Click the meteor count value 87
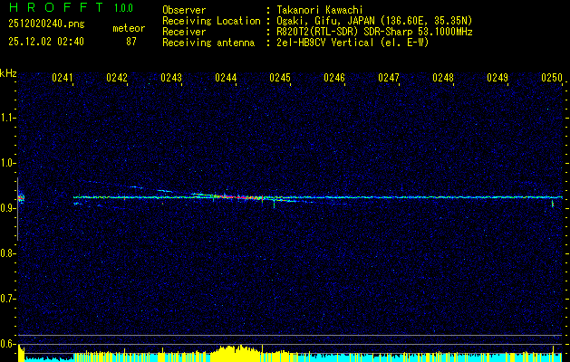This screenshot has height=362, width=570. click(131, 42)
